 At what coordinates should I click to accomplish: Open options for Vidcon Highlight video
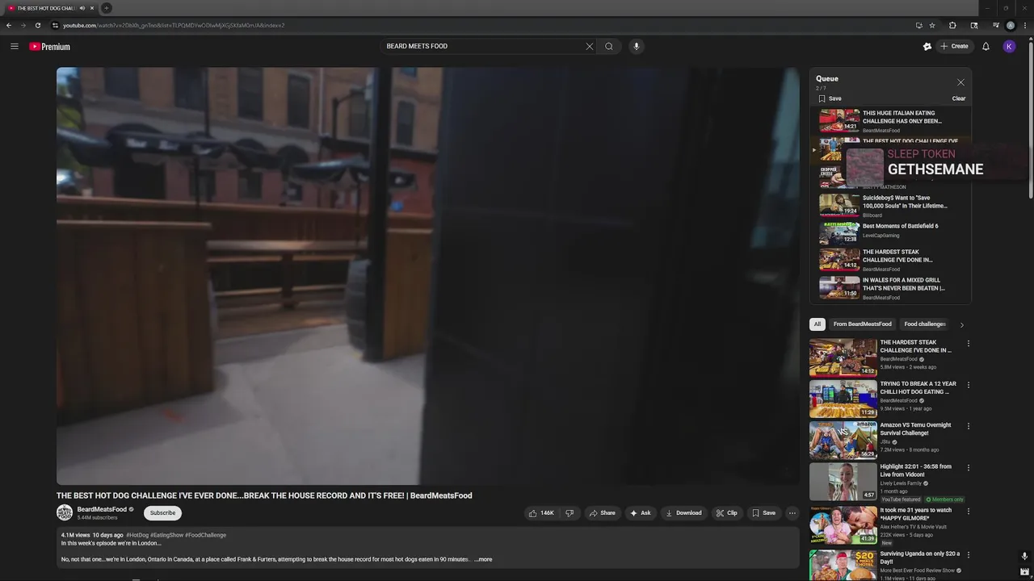pyautogui.click(x=969, y=467)
